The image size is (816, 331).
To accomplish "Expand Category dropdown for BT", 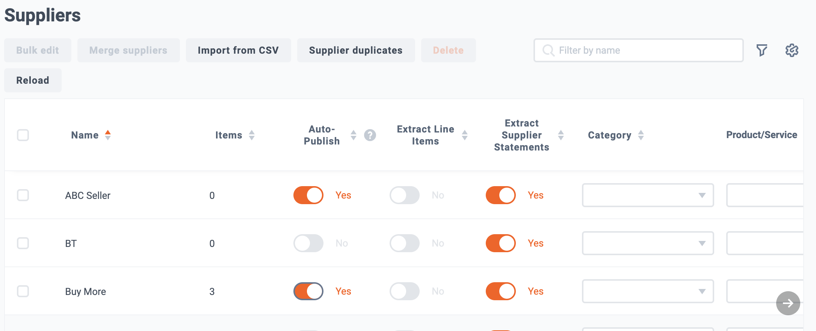I will [x=648, y=243].
